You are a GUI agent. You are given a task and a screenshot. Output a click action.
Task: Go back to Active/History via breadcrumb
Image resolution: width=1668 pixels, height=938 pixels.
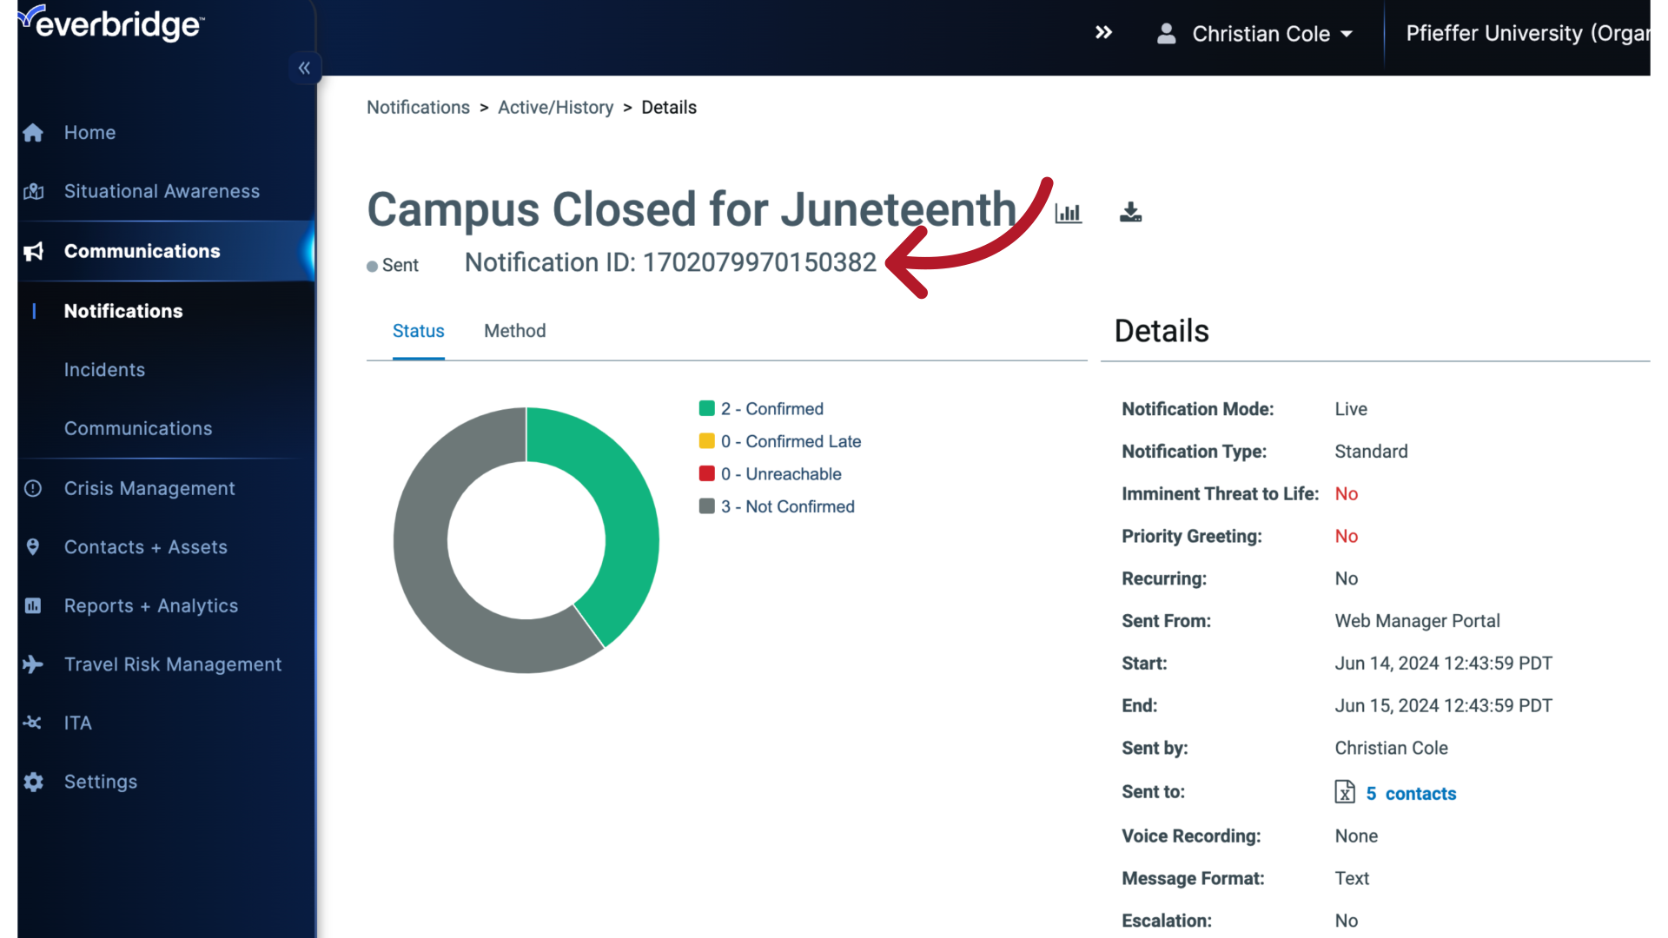[555, 107]
